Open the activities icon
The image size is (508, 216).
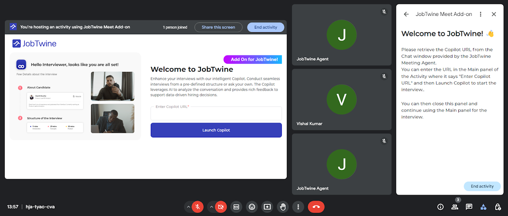483,207
